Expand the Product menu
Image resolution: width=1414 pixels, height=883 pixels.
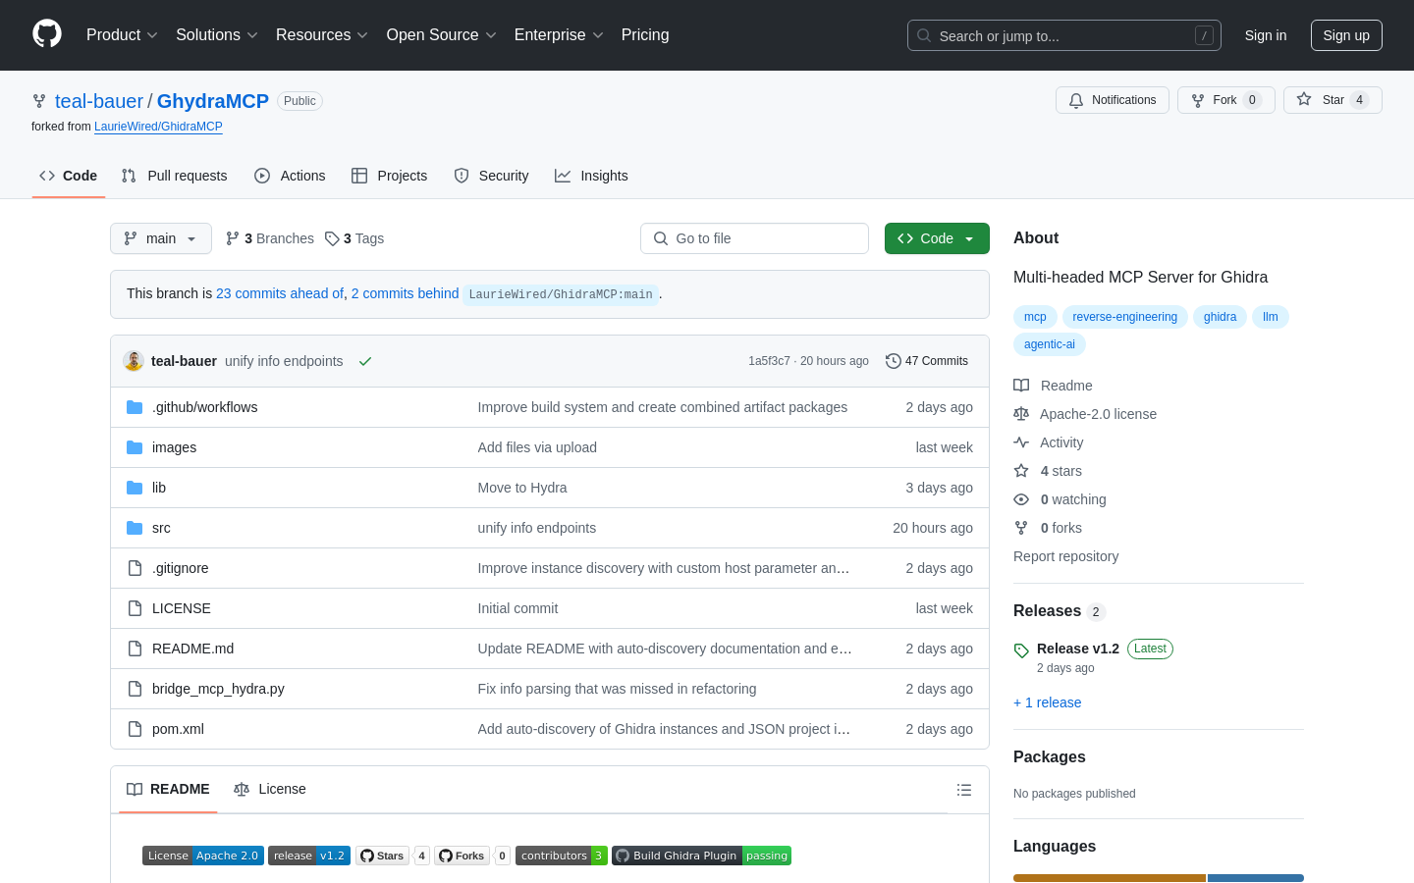point(122,35)
